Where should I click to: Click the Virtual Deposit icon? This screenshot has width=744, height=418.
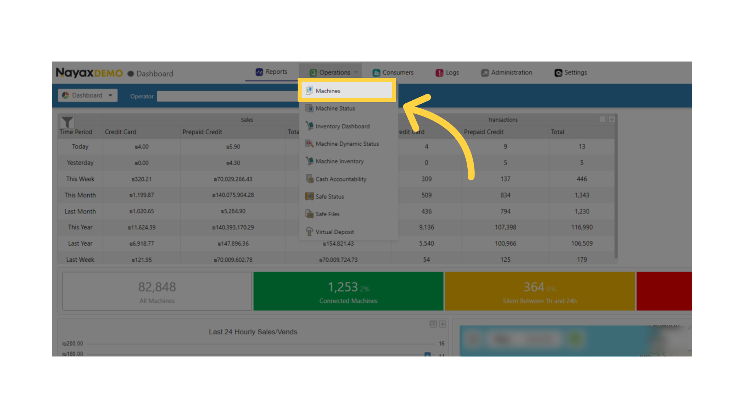click(x=309, y=231)
